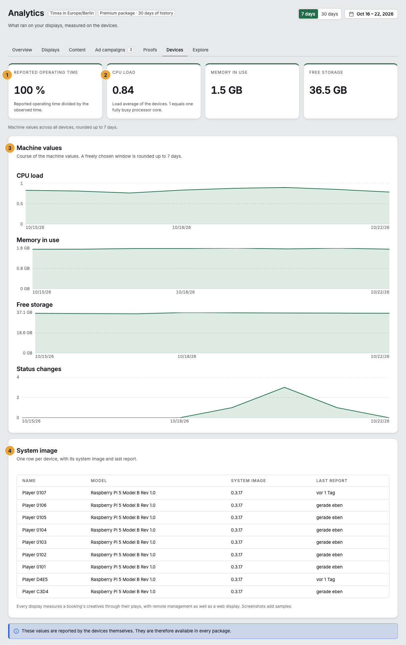This screenshot has height=645, width=406.
Task: Select the 7 days range toggle
Action: 308,14
